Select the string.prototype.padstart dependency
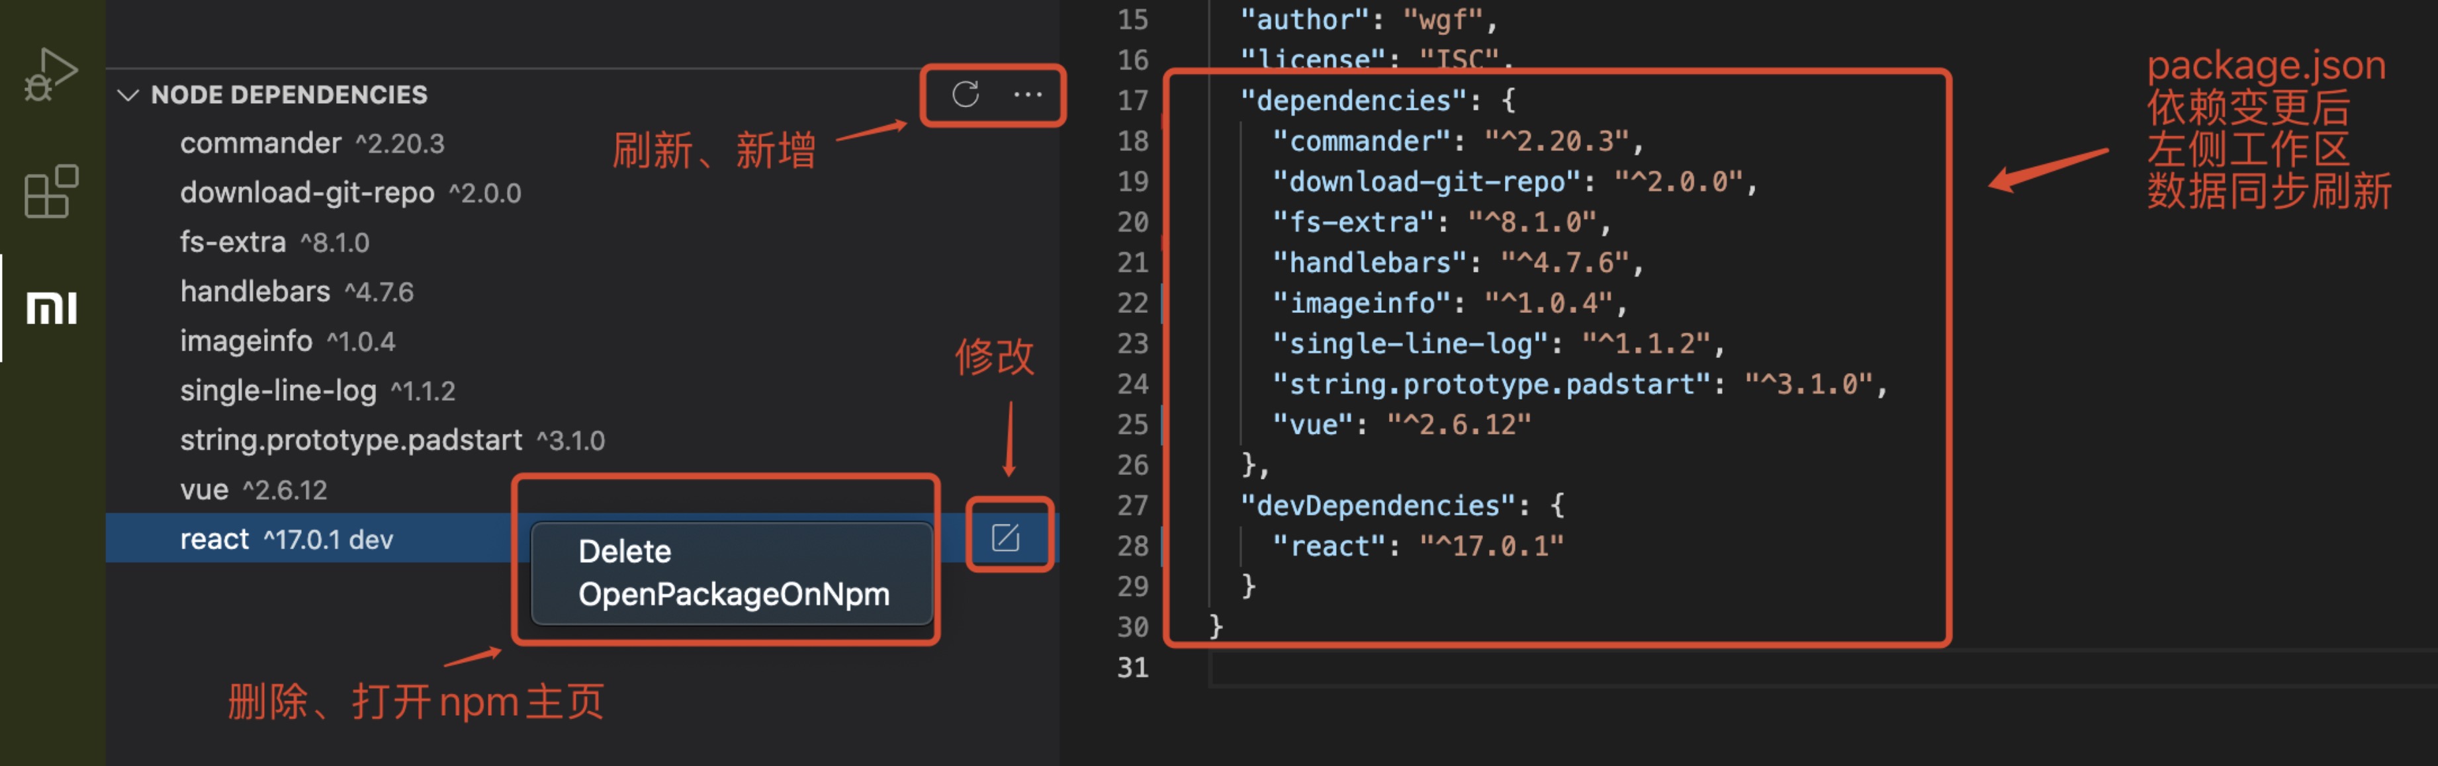 coord(582,440)
